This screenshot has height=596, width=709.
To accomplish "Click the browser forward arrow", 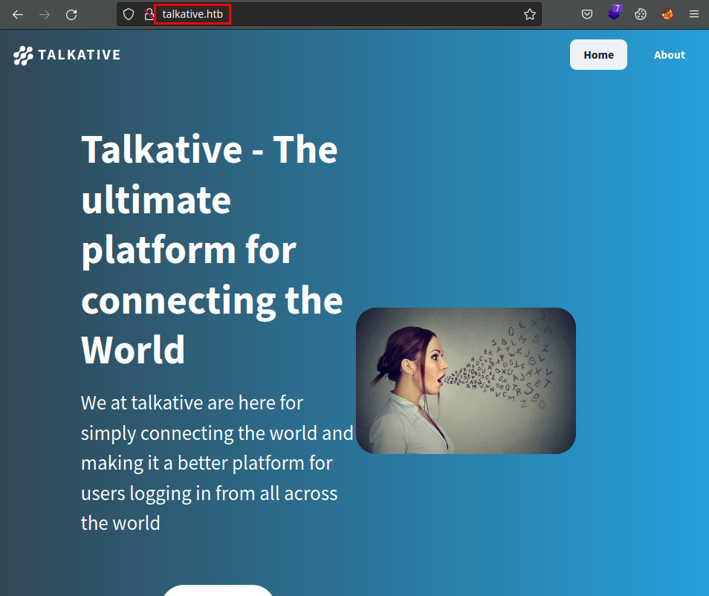I will [x=45, y=14].
